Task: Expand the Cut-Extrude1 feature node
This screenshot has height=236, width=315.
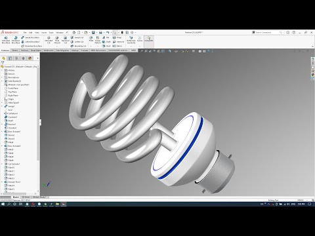Action: (2, 164)
